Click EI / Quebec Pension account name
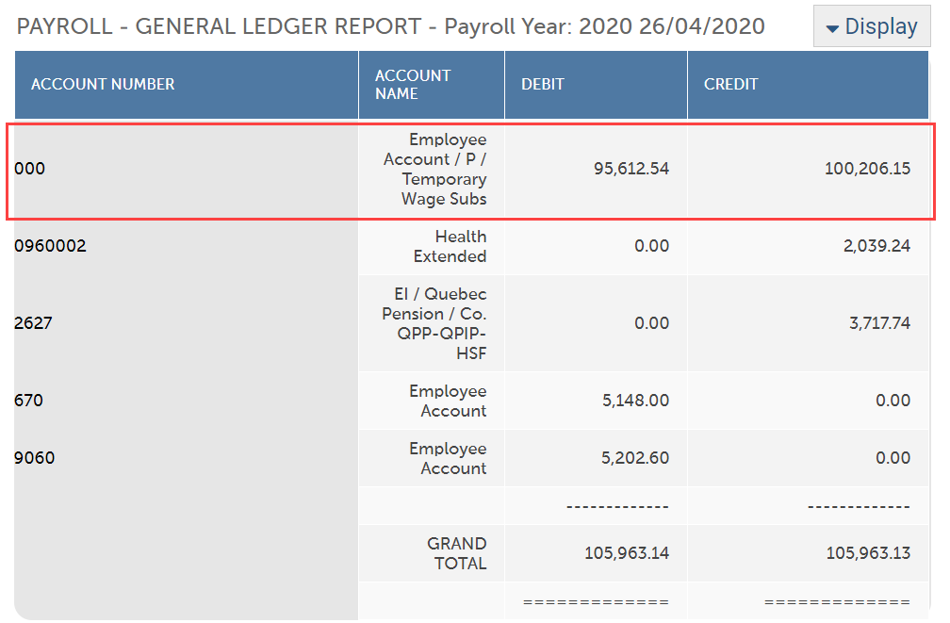Image resolution: width=950 pixels, height=623 pixels. [x=434, y=323]
